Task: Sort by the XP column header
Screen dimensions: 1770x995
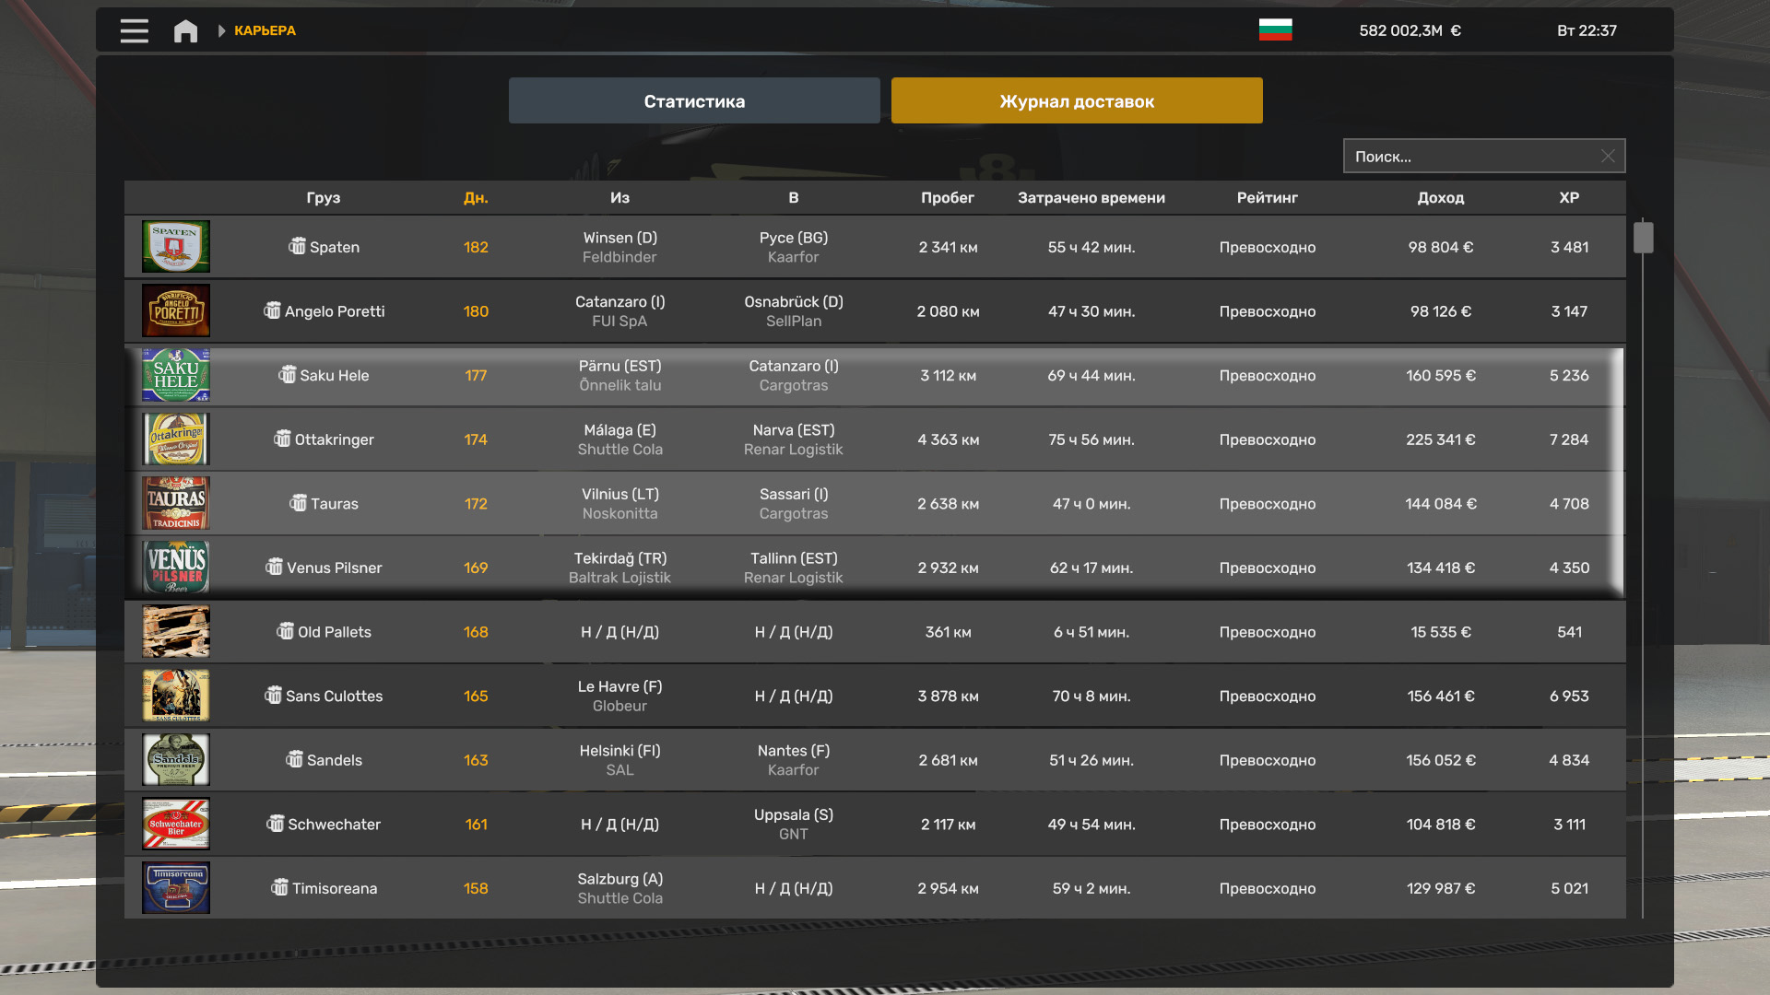Action: pos(1569,197)
